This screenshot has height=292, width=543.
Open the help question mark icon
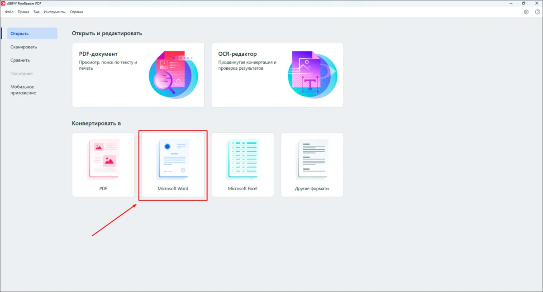tap(537, 12)
